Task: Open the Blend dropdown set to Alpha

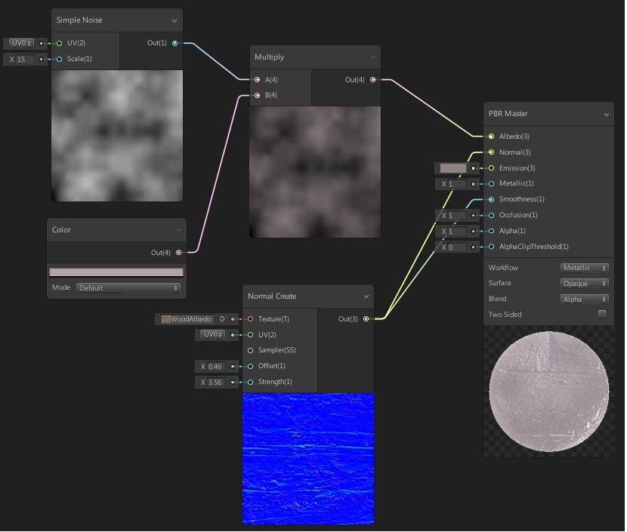Action: click(583, 299)
